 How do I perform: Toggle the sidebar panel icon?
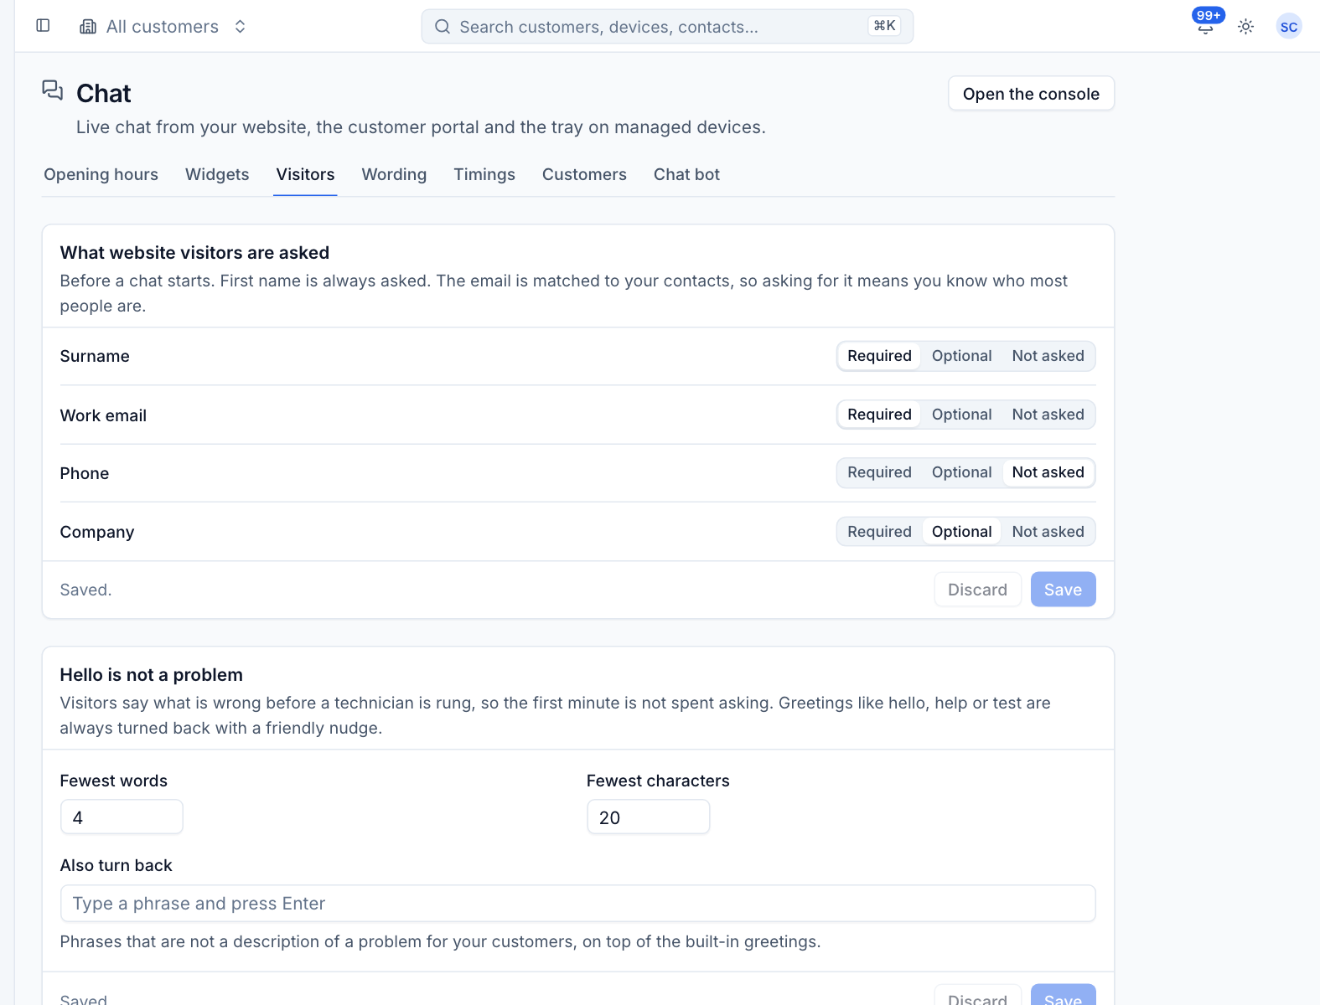(x=44, y=26)
